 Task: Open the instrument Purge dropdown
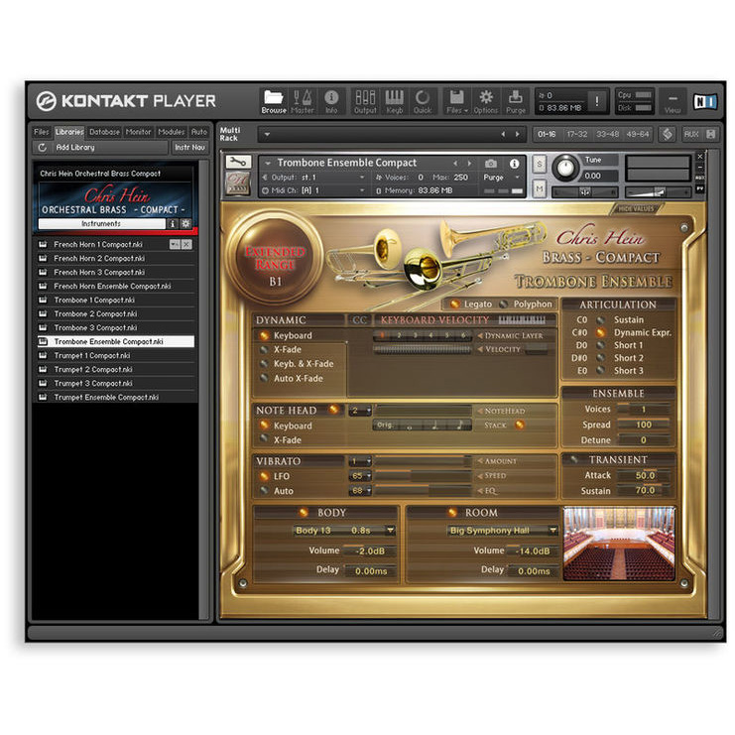[x=518, y=178]
